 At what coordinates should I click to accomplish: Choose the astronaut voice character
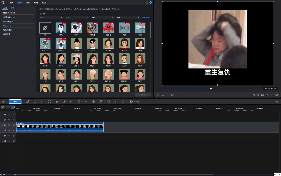pos(77,28)
